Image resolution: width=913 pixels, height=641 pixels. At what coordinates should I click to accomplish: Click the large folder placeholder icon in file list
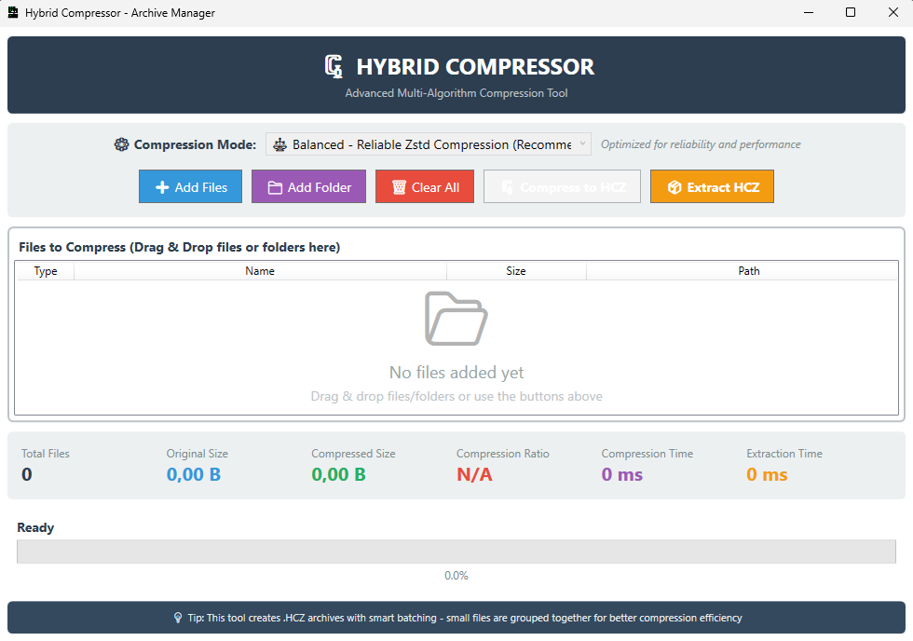pos(456,319)
